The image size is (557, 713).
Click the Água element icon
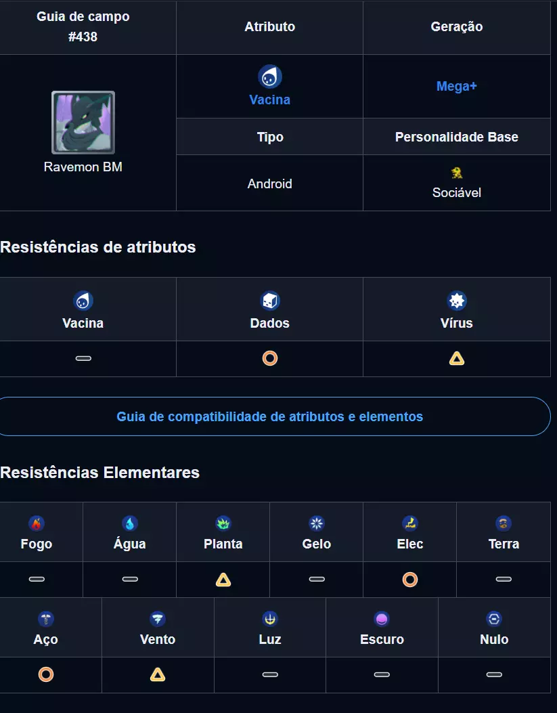pos(130,523)
